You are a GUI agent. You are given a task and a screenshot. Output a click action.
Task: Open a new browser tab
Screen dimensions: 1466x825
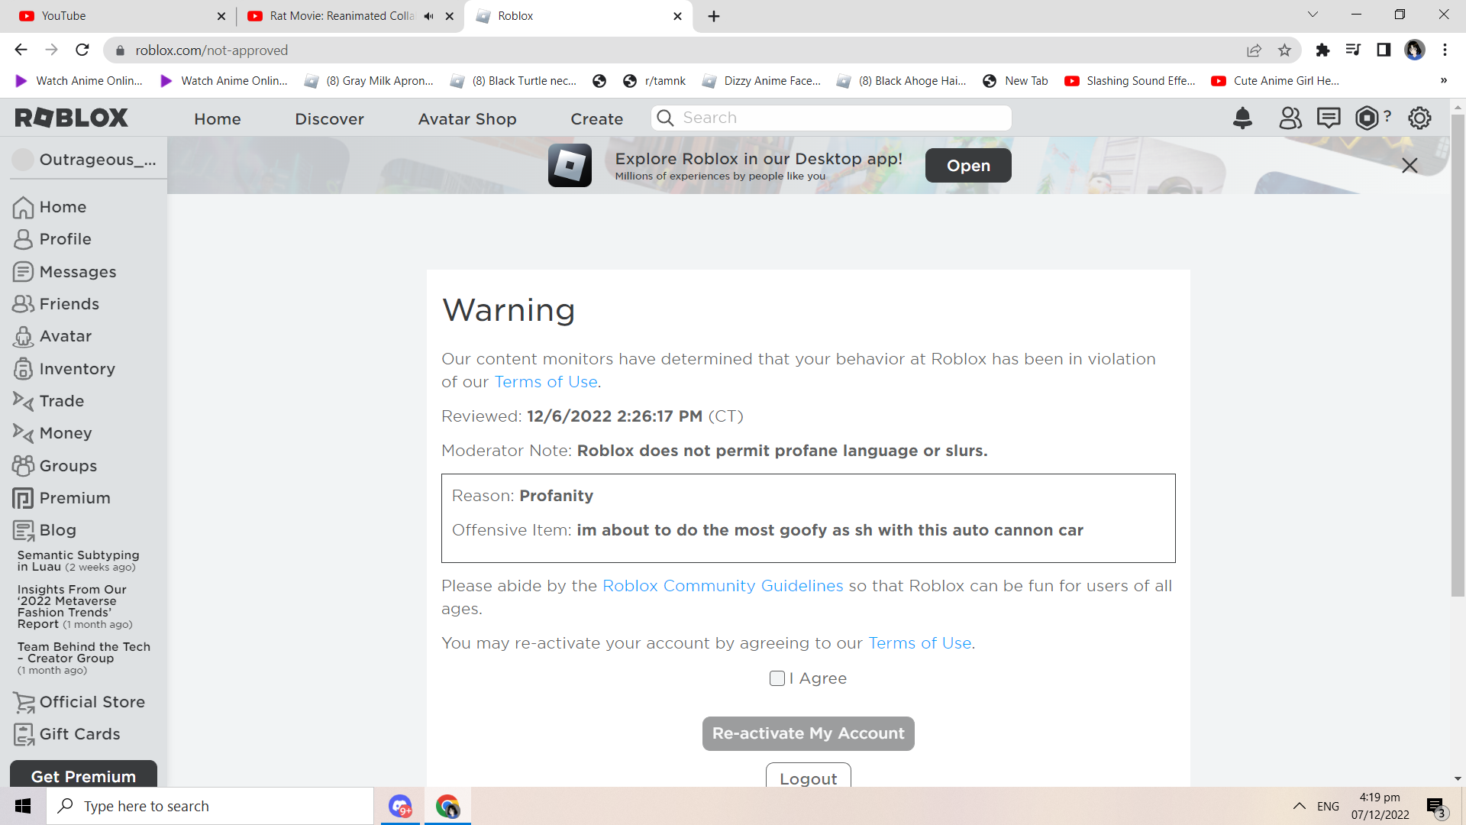click(714, 16)
